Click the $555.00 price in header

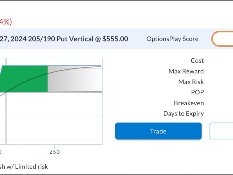click(x=115, y=39)
